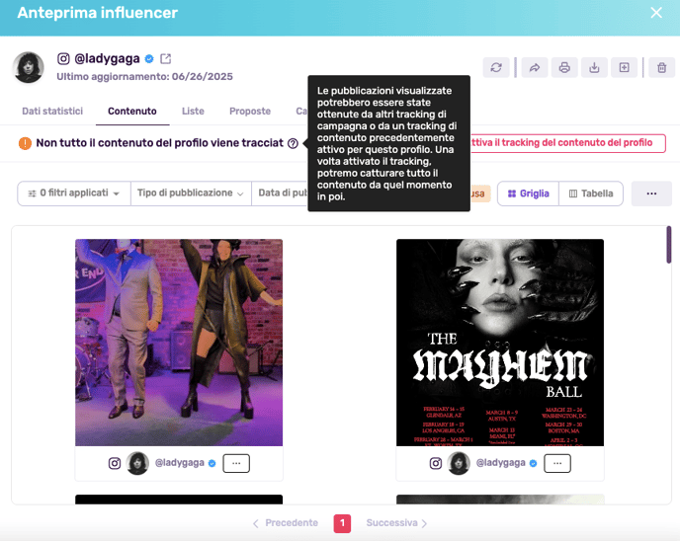
Task: Go to Successiva page
Action: (x=396, y=523)
